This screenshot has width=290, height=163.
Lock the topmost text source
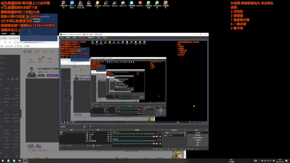coord(111,134)
